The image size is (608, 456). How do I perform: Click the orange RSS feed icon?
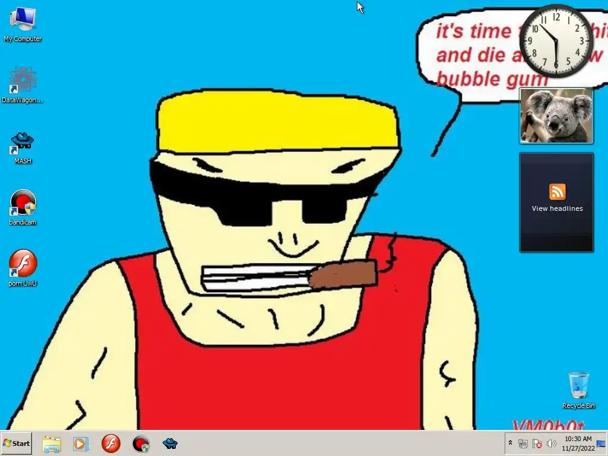click(557, 192)
